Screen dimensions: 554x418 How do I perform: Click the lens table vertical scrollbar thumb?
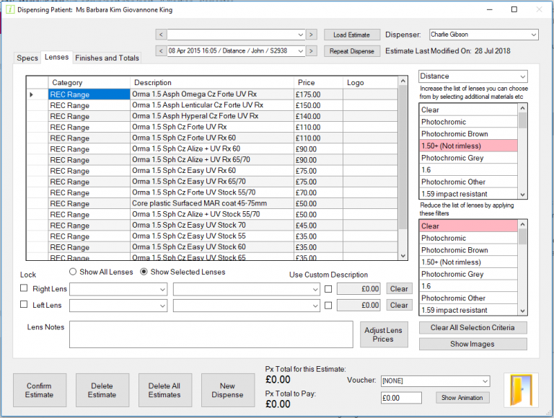point(403,157)
